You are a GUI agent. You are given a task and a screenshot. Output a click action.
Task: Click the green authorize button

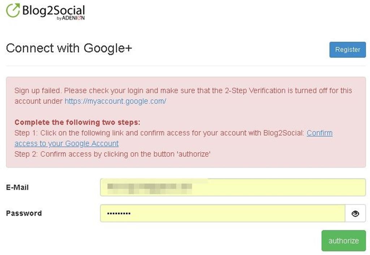[343, 241]
